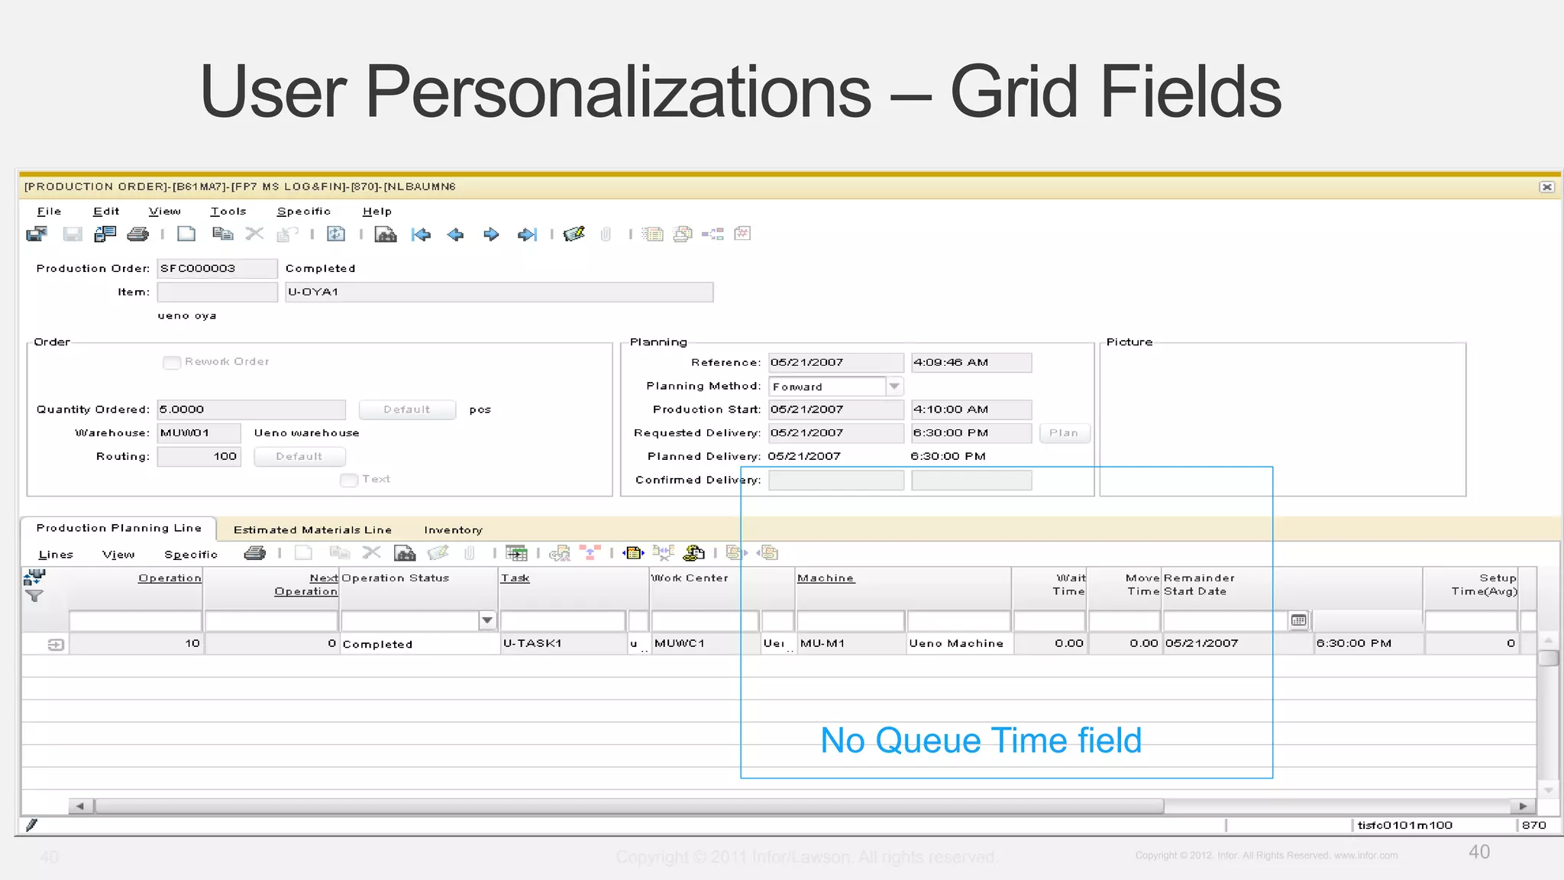Go to first record arrow icon
1564x880 pixels.
pos(421,235)
